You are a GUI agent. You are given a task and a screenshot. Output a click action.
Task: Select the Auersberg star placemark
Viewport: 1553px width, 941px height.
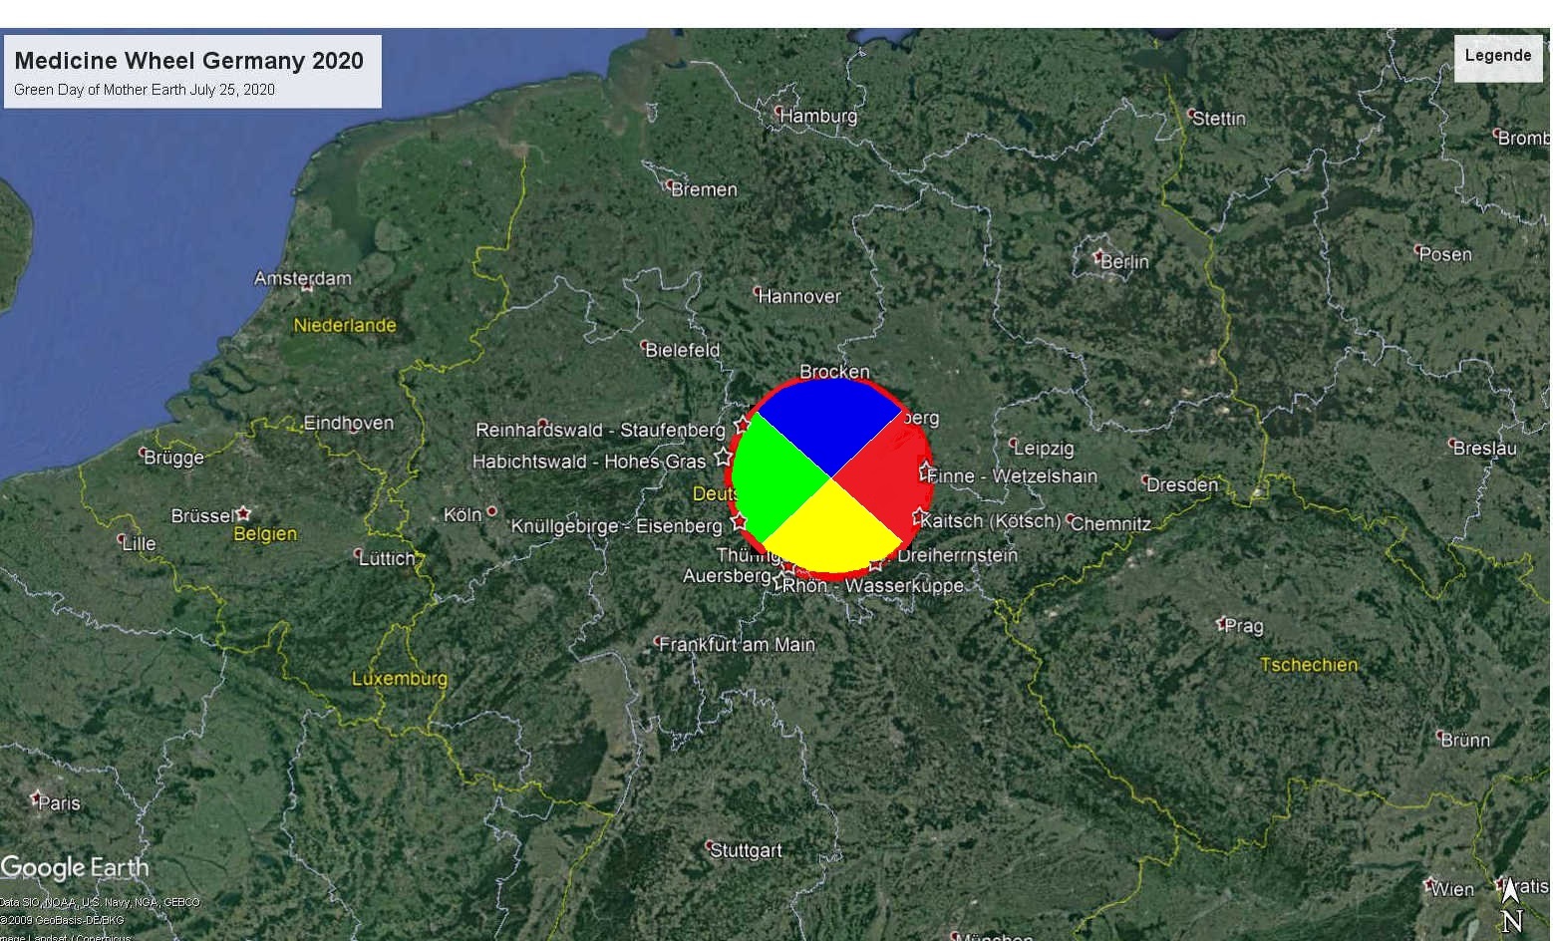point(779,580)
